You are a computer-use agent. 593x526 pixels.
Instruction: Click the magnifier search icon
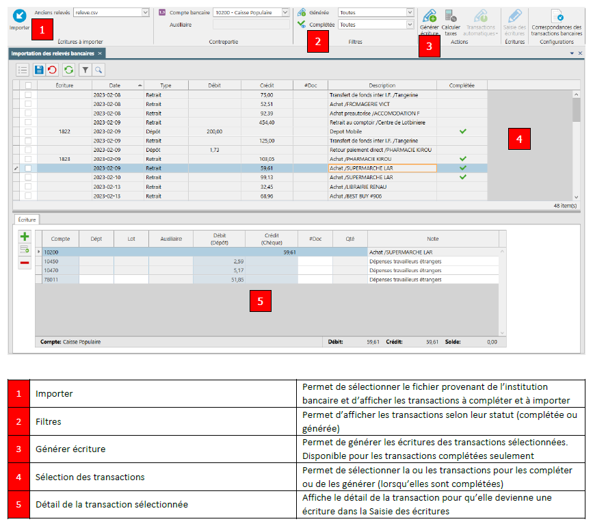pos(98,70)
